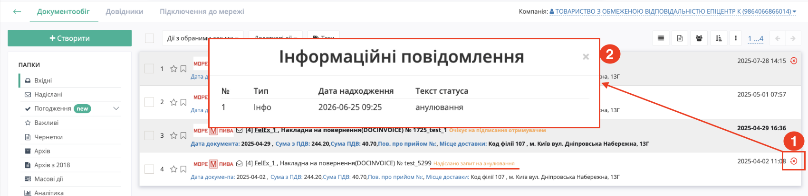The width and height of the screenshot is (808, 196).
Task: Click status Очікує на підписання отримувачем
Action: point(497,130)
